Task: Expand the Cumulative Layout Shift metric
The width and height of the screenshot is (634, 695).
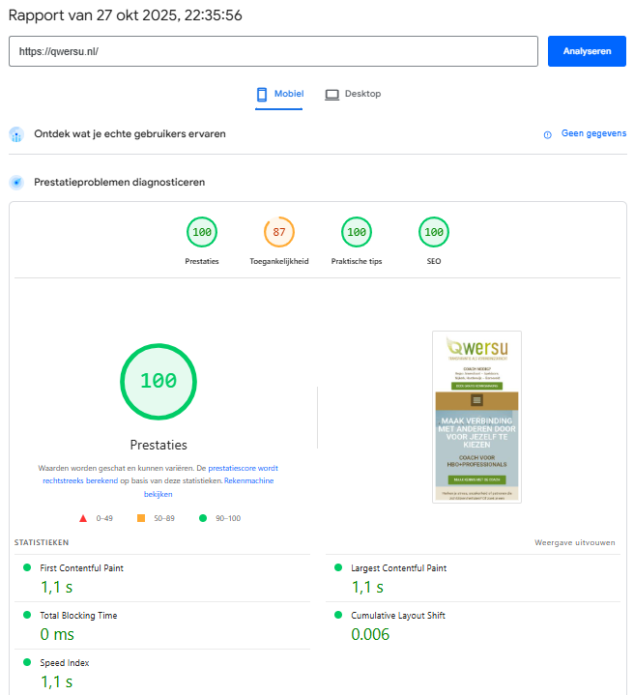Action: coord(396,615)
